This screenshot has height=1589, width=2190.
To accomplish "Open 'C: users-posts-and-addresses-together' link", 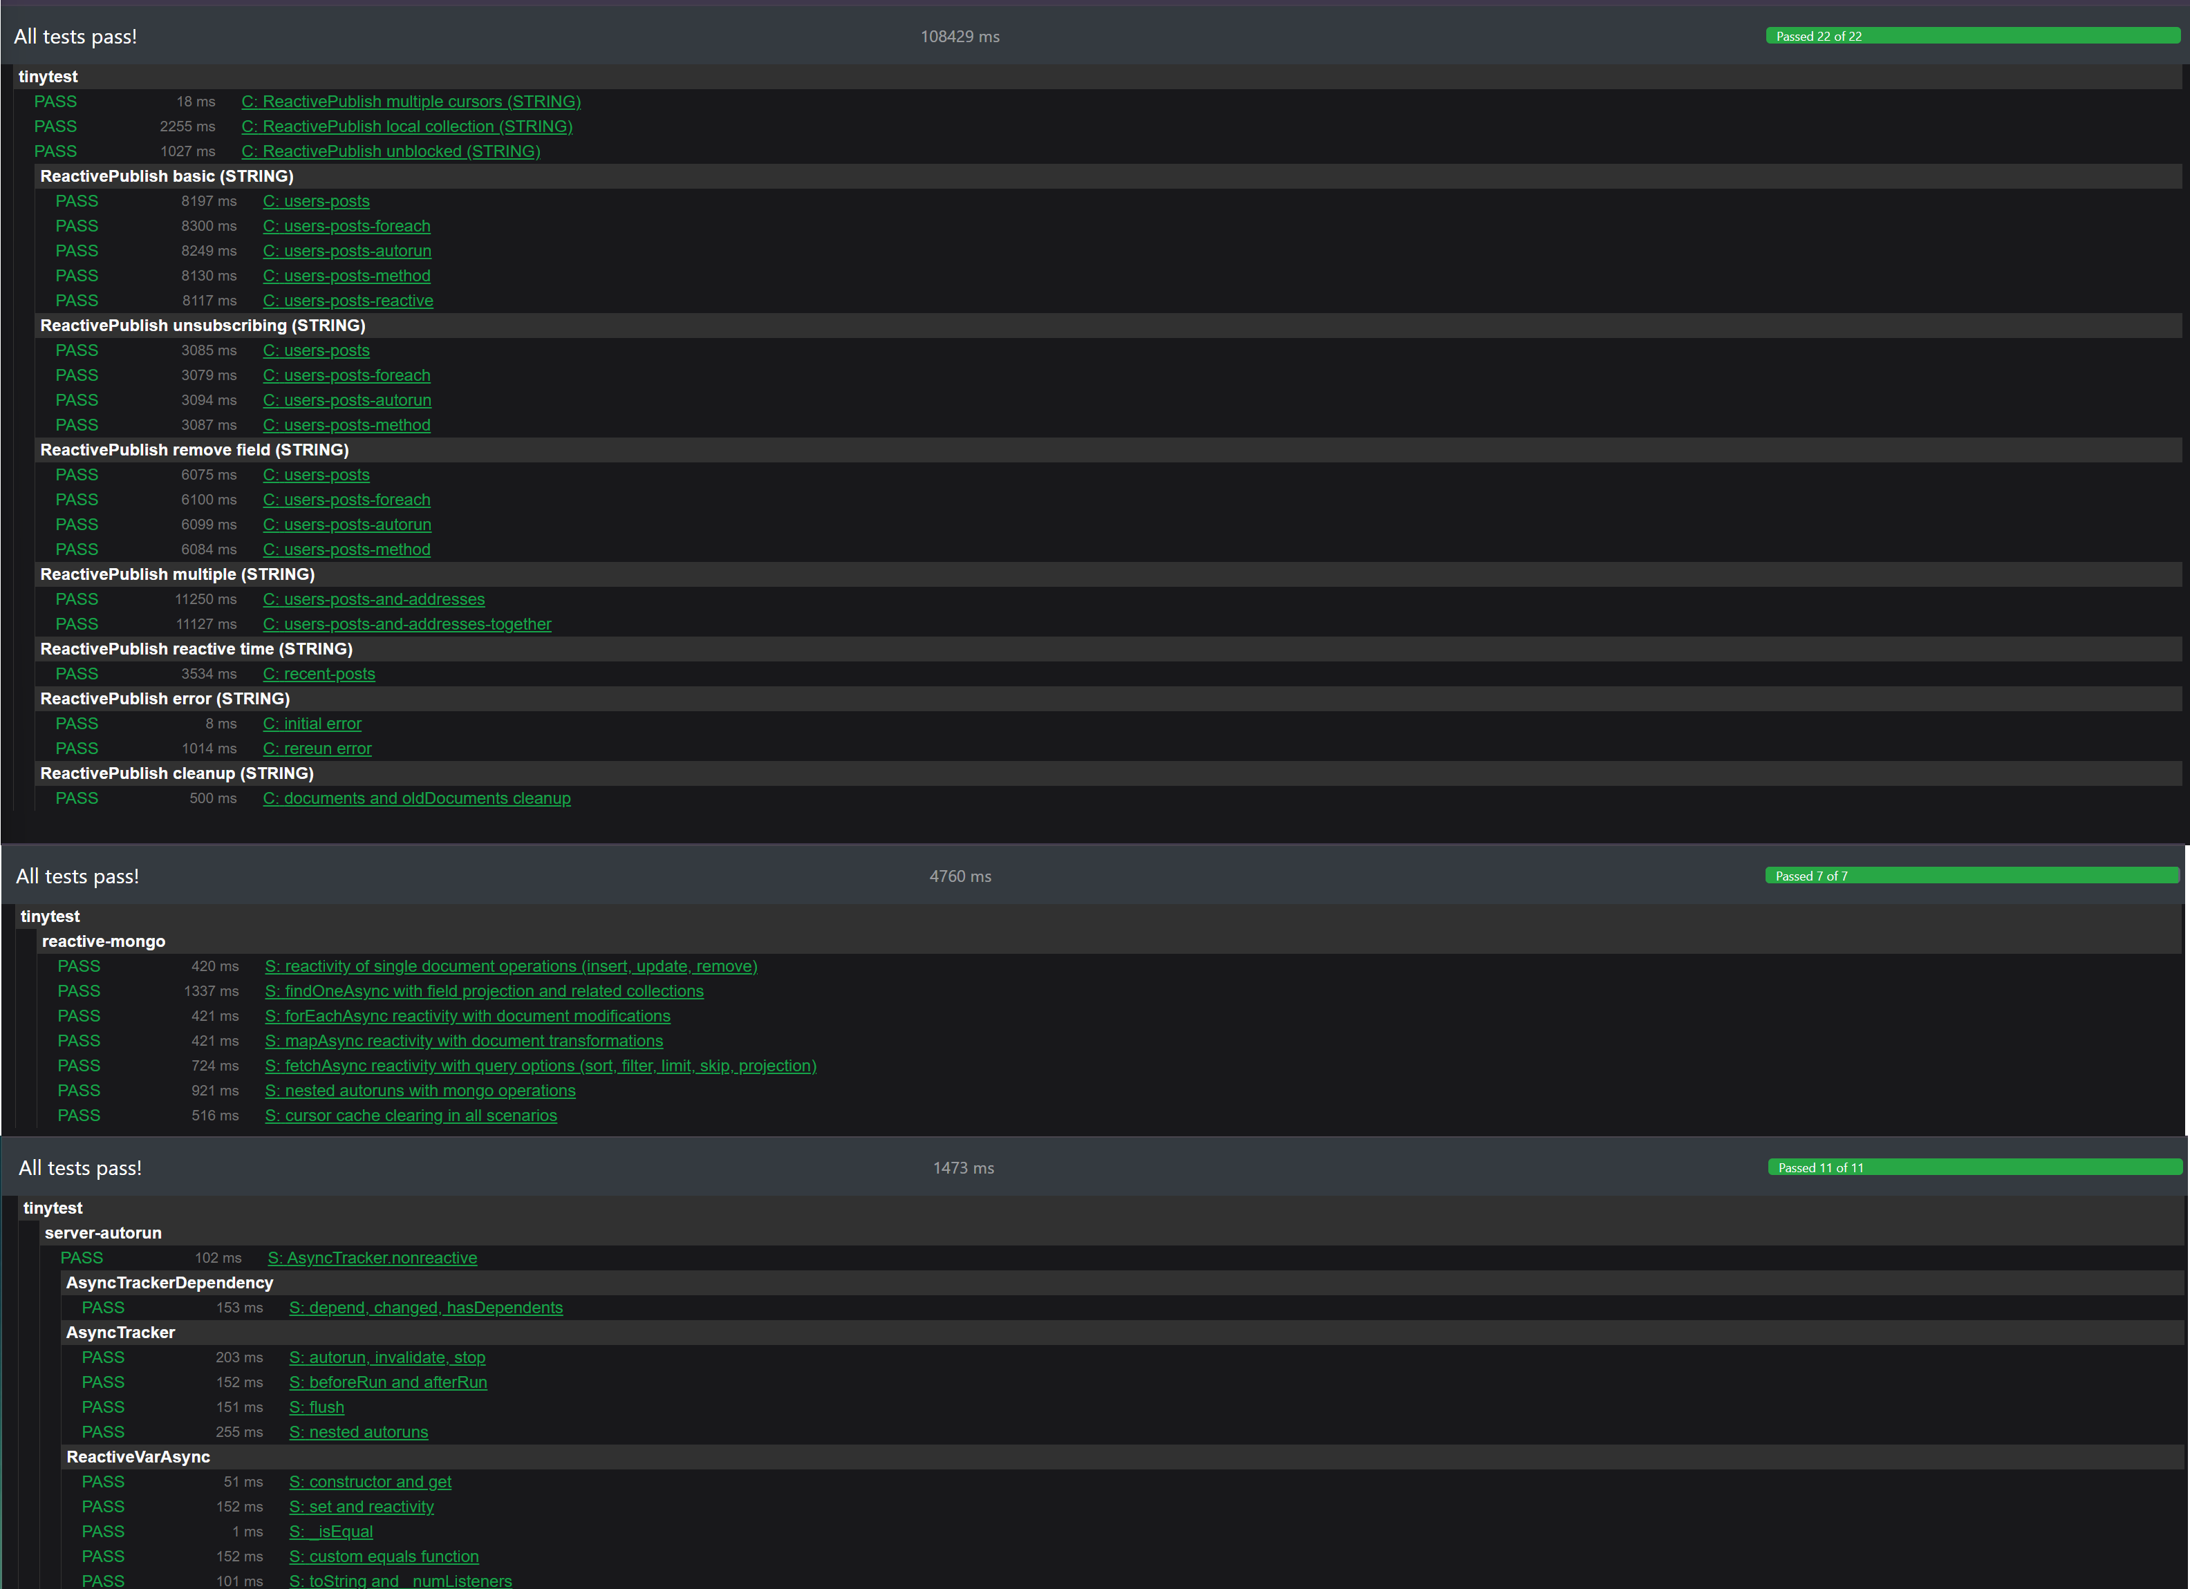I will click(406, 623).
